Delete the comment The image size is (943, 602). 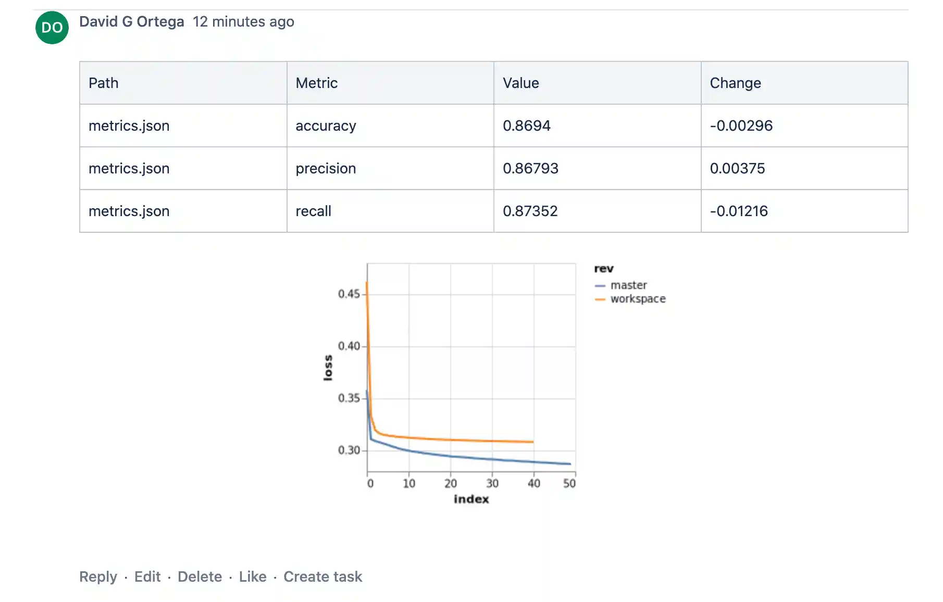[200, 576]
